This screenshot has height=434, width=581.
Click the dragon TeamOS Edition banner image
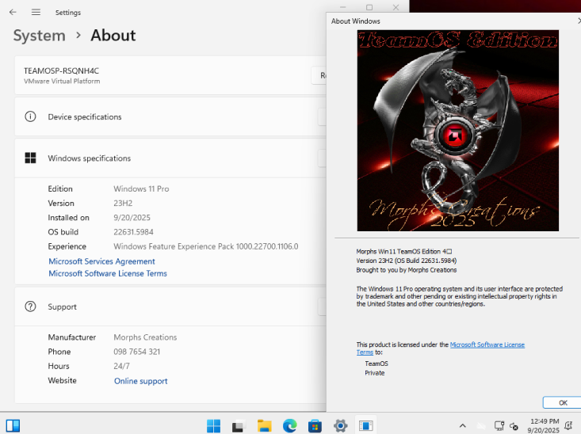[x=457, y=131]
